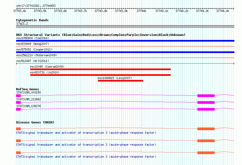Click the large magenta exon of STAT3|NM_003150
The image size is (242, 165).
(x=206, y=96)
